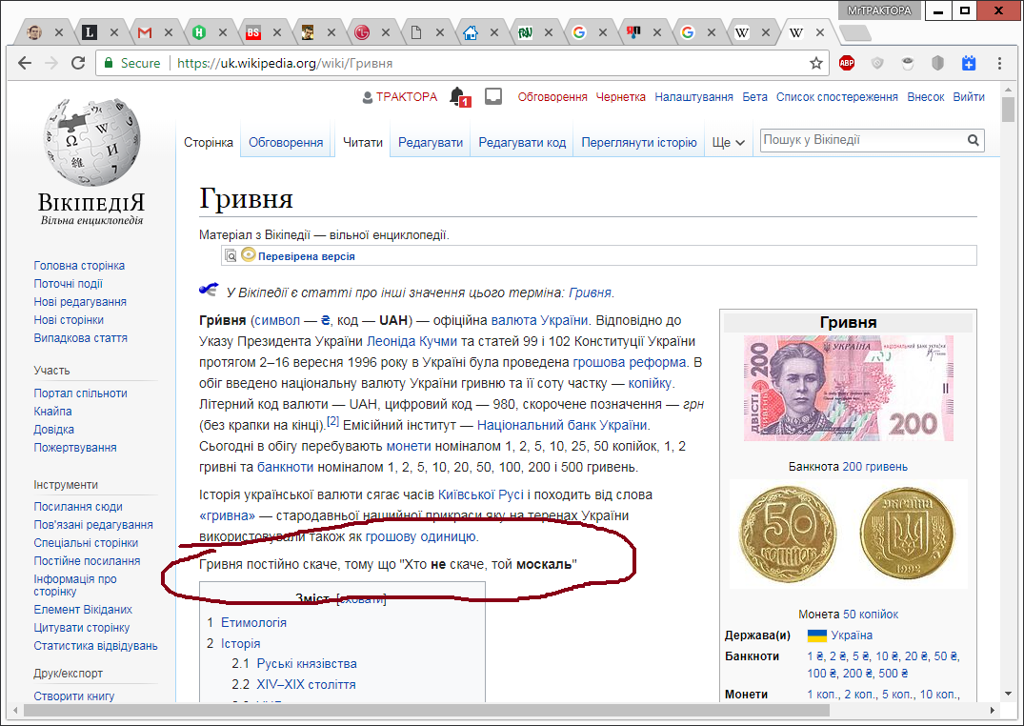The image size is (1024, 726).
Task: Switch to the first Google tab
Action: (578, 32)
